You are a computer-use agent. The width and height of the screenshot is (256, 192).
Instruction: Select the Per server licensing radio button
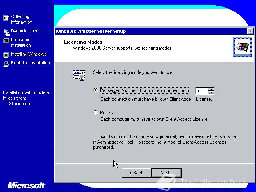[96, 90]
